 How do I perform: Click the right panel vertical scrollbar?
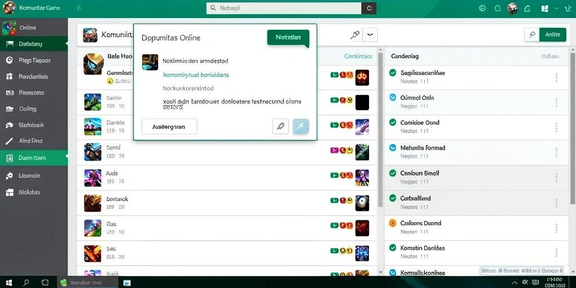572,128
